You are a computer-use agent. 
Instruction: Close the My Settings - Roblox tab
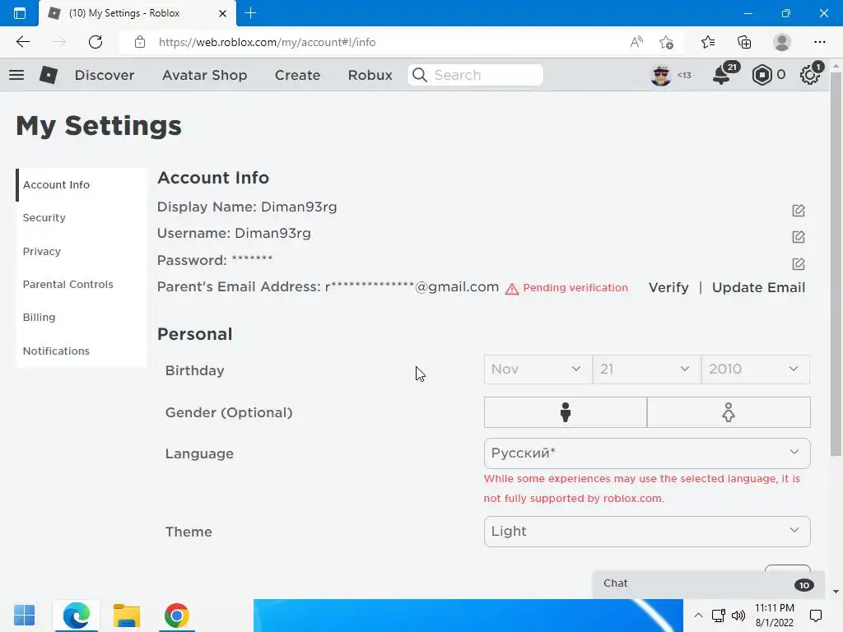pyautogui.click(x=222, y=13)
